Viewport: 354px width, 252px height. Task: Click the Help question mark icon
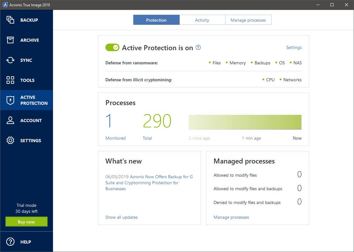pyautogui.click(x=10, y=242)
